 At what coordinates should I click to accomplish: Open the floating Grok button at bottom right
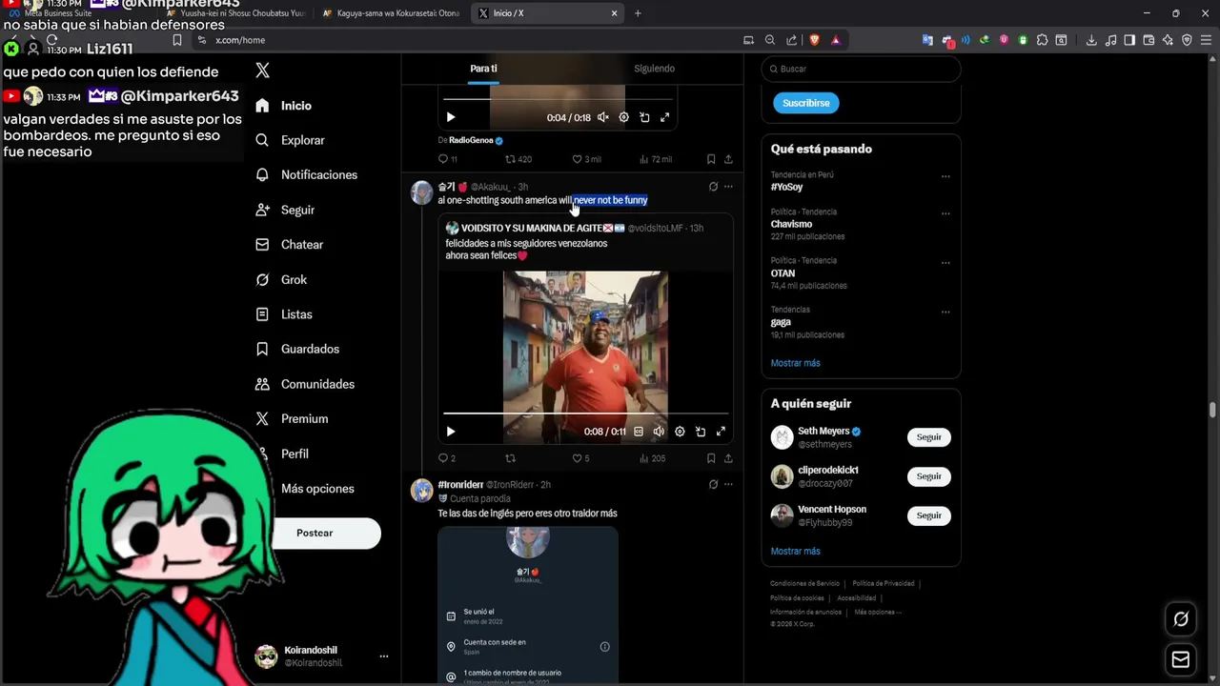point(1181,619)
